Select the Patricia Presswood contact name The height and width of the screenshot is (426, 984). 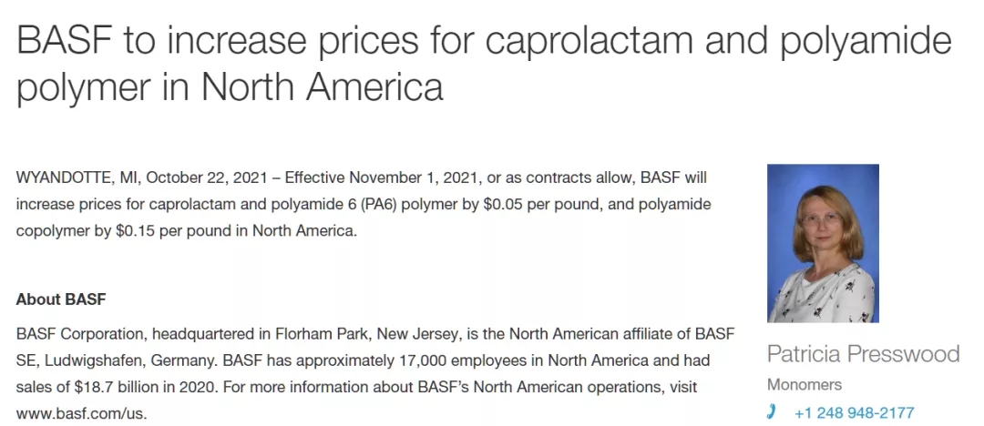[864, 354]
